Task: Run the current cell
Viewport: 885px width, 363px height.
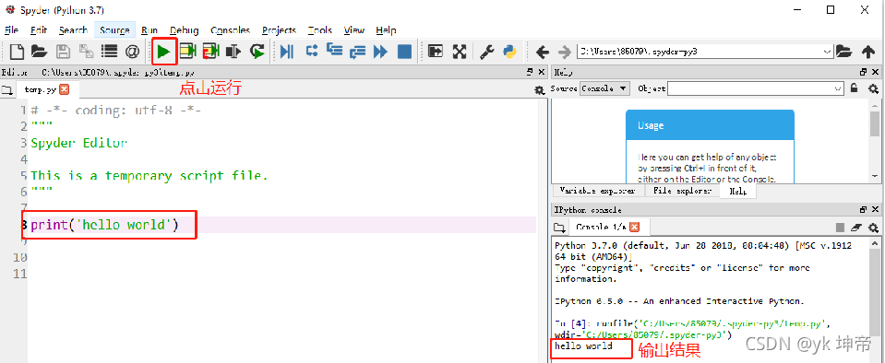Action: 187,52
